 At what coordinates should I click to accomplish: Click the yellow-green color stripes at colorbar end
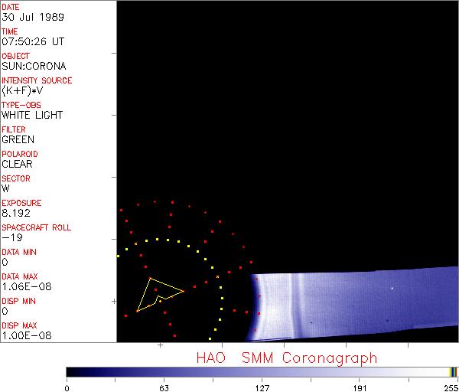point(453,371)
